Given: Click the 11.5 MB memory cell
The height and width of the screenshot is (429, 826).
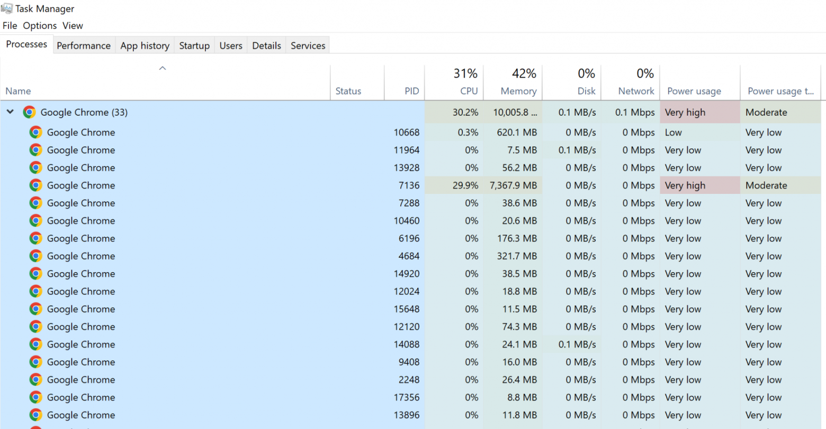Looking at the screenshot, I should click(x=513, y=309).
